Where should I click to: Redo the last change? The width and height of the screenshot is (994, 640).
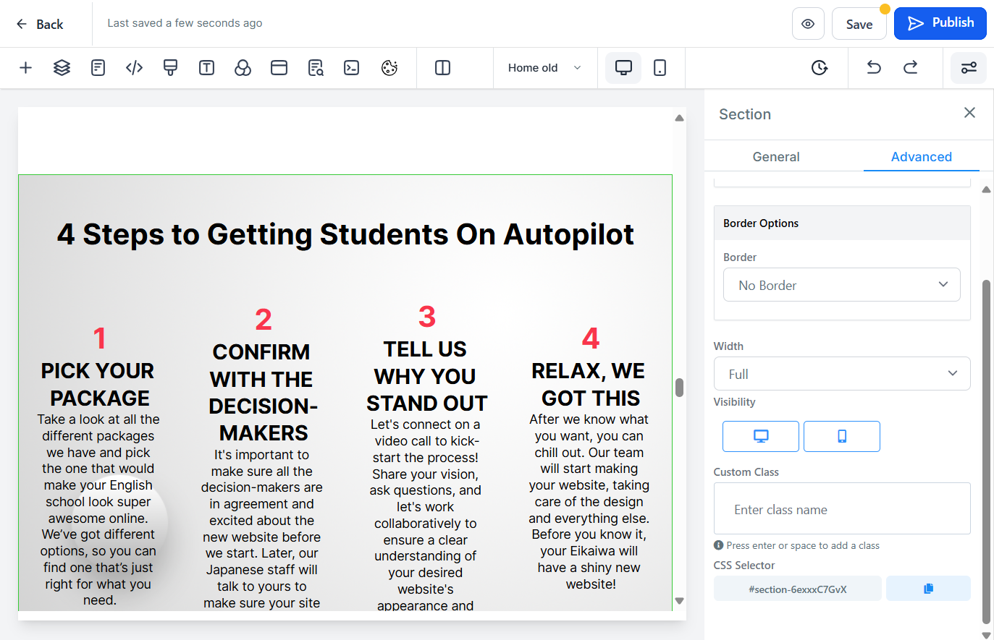[x=910, y=68]
